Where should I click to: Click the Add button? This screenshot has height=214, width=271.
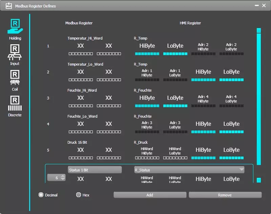(150, 195)
